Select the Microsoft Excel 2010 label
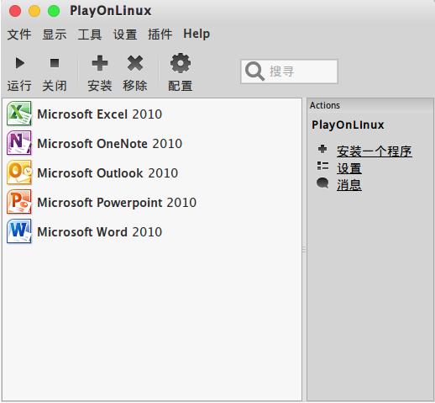Viewport: 435px width, 403px height. pyautogui.click(x=100, y=114)
